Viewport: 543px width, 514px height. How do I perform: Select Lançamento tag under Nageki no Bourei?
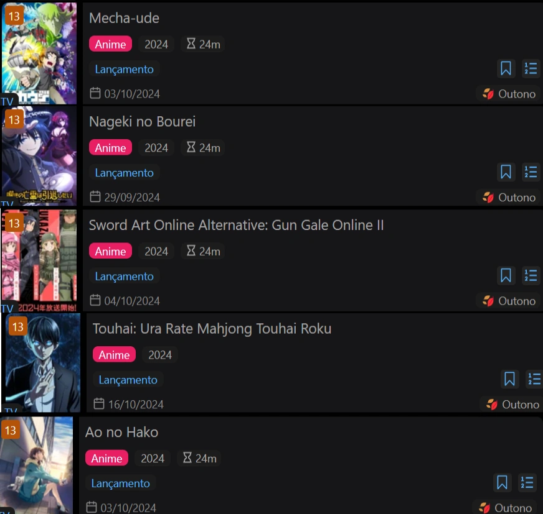tap(125, 173)
